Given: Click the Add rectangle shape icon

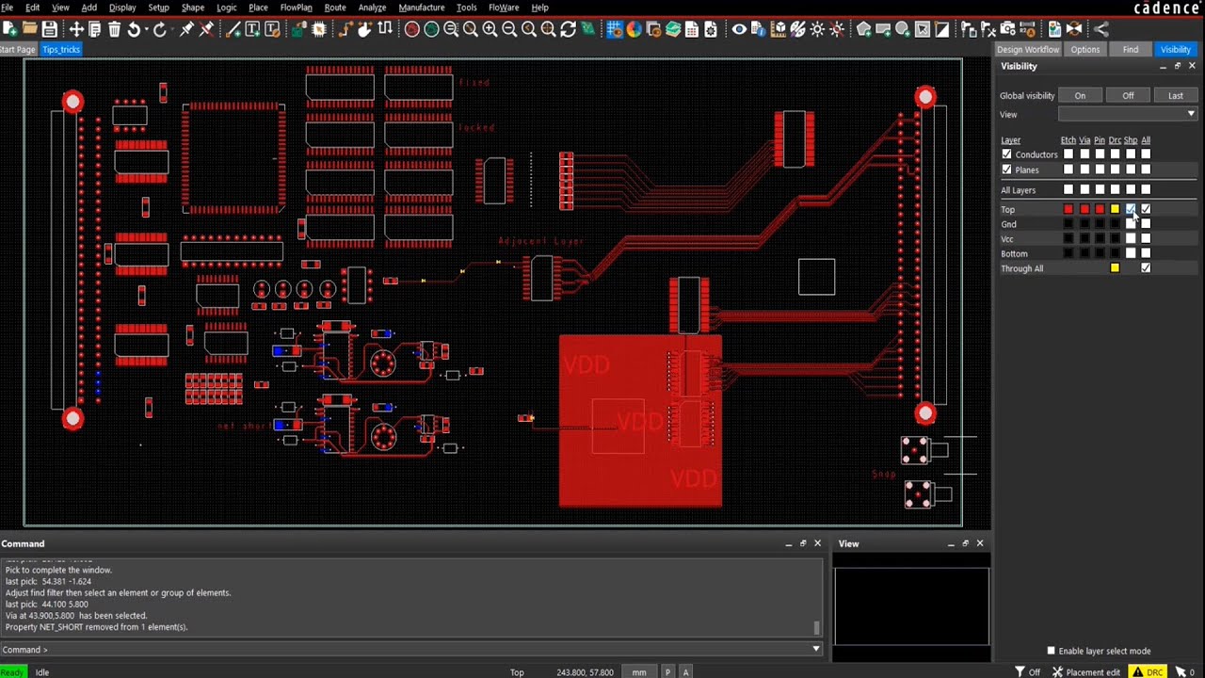Looking at the screenshot, I should pyautogui.click(x=883, y=29).
